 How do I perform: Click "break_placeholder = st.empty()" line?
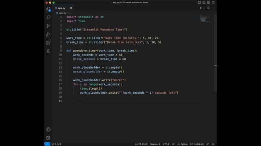tap(99, 72)
